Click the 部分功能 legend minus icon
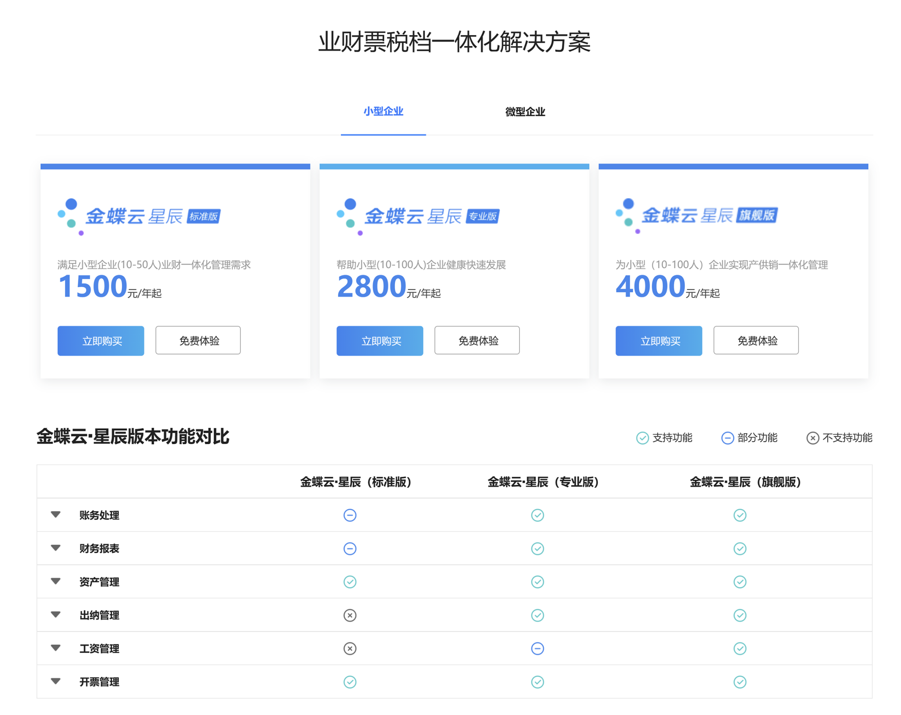This screenshot has width=901, height=715. 727,438
